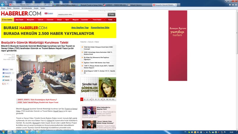Open the Magazin section
The height and width of the screenshot is (134, 238).
76,20
